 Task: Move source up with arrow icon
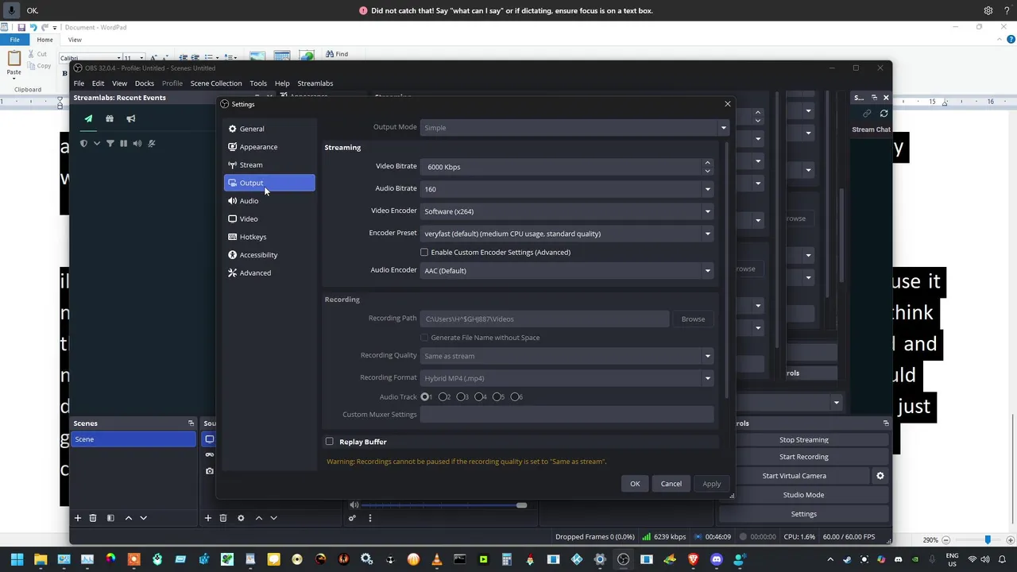(x=259, y=518)
